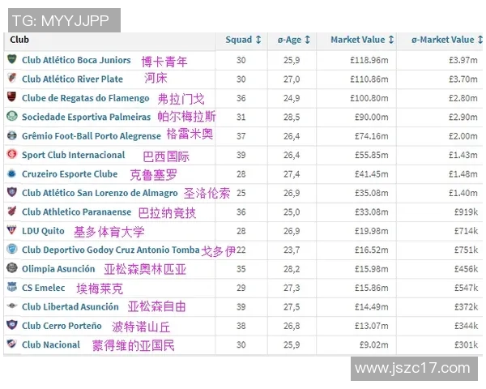Click the Sport Club Internacional crest icon
The width and height of the screenshot is (486, 389).
[12, 154]
